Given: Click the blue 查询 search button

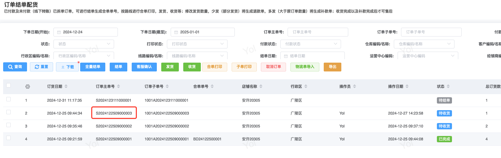Looking at the screenshot, I should click(15, 67).
